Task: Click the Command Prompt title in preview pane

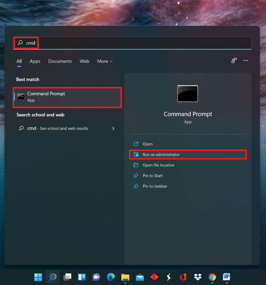Action: coord(188,114)
